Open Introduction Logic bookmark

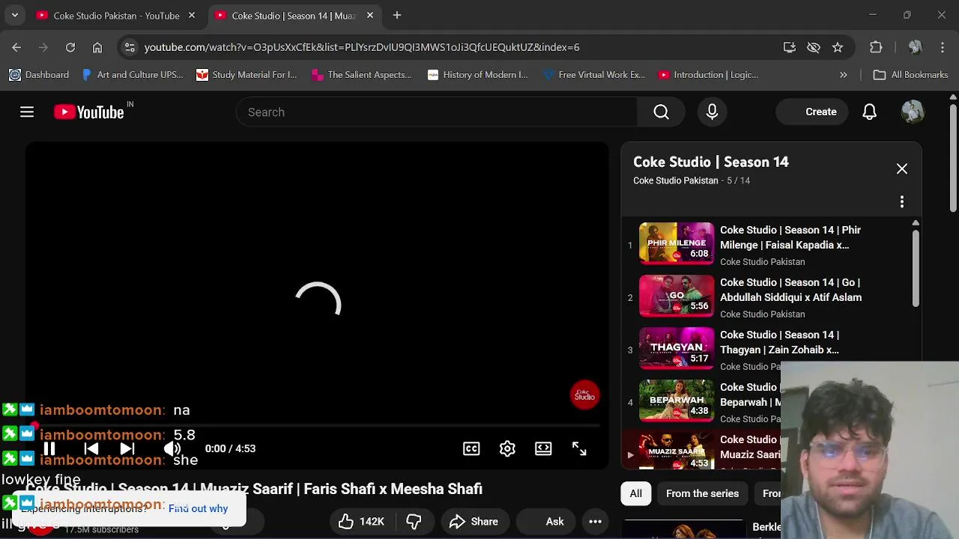point(708,75)
